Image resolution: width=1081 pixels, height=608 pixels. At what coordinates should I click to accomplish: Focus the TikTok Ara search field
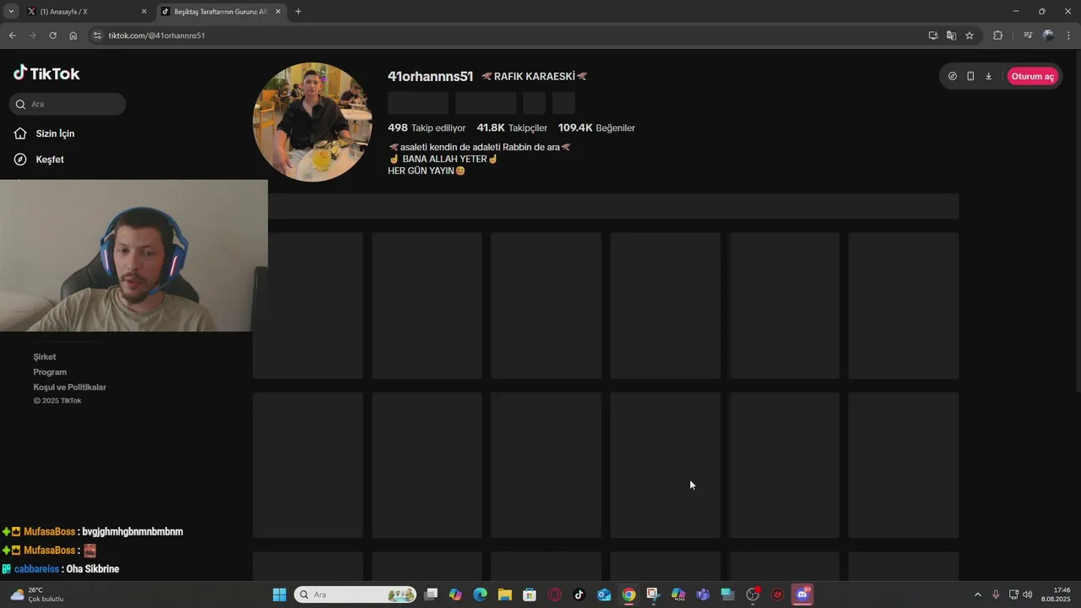click(68, 104)
